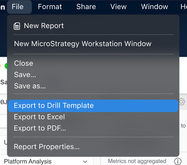Open the Platform Analysis dropdown

coord(46,161)
